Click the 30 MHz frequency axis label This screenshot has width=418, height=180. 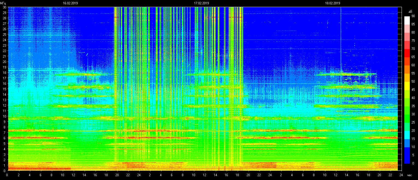[x=4, y=7]
